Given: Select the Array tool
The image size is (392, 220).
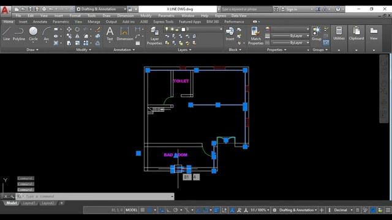Looking at the screenshot, I should (x=86, y=43).
